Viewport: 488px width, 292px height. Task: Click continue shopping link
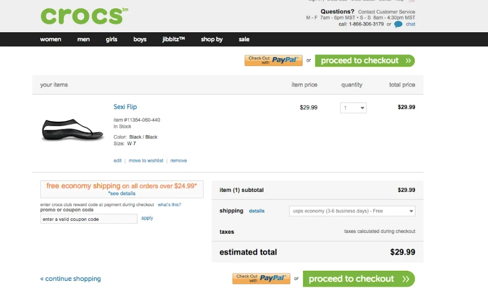pos(71,279)
